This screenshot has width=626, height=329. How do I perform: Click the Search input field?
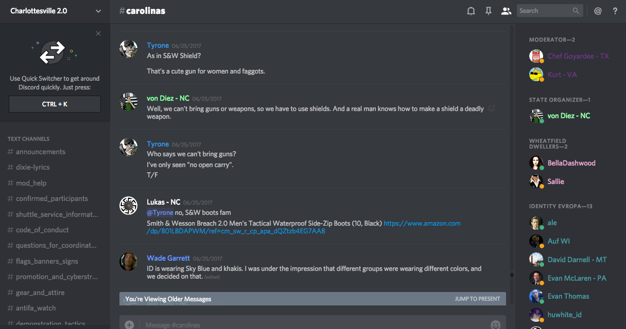(545, 11)
